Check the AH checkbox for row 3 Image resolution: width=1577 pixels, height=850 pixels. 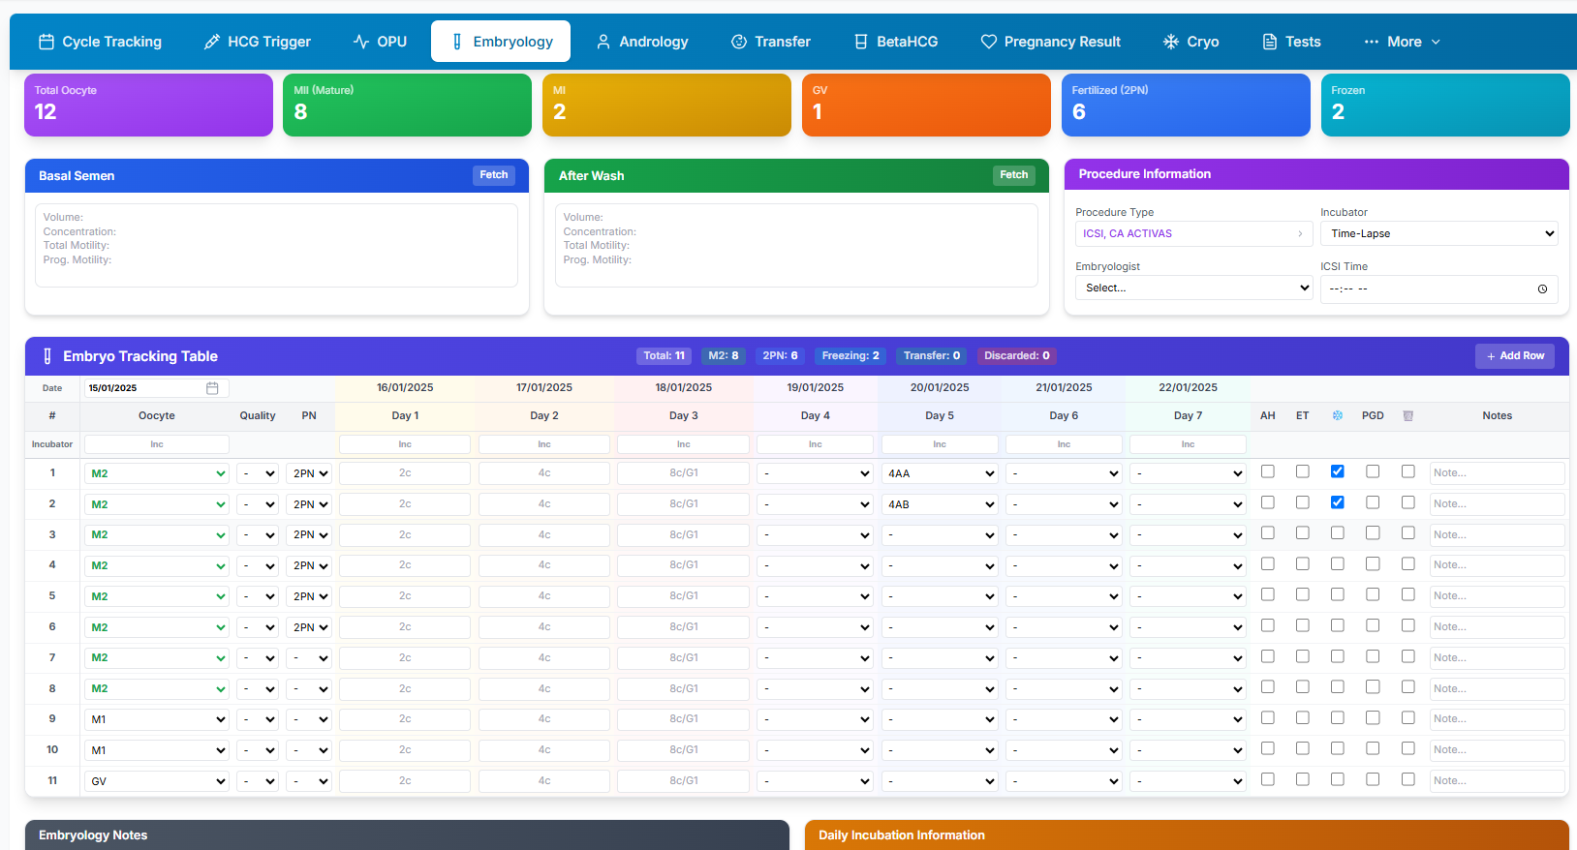coord(1268,533)
